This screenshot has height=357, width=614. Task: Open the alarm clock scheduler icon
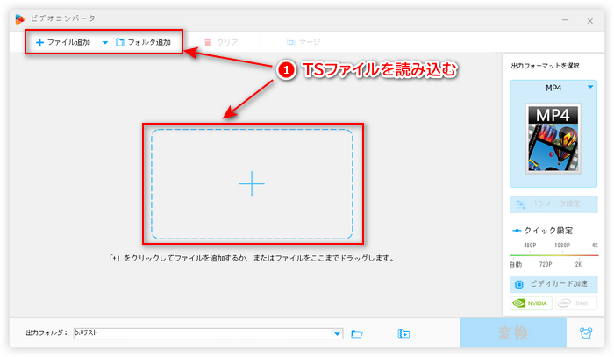coord(585,333)
